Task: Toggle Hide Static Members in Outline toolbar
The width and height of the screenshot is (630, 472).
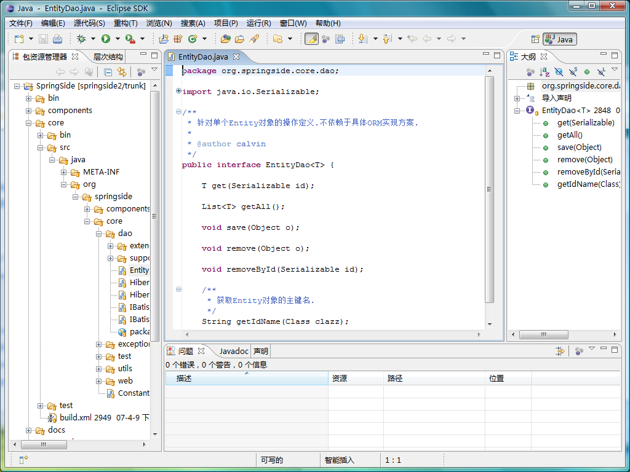Action: click(573, 72)
